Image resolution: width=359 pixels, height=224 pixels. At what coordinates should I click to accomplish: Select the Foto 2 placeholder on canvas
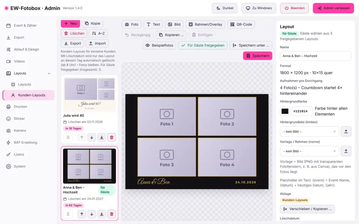(227, 116)
